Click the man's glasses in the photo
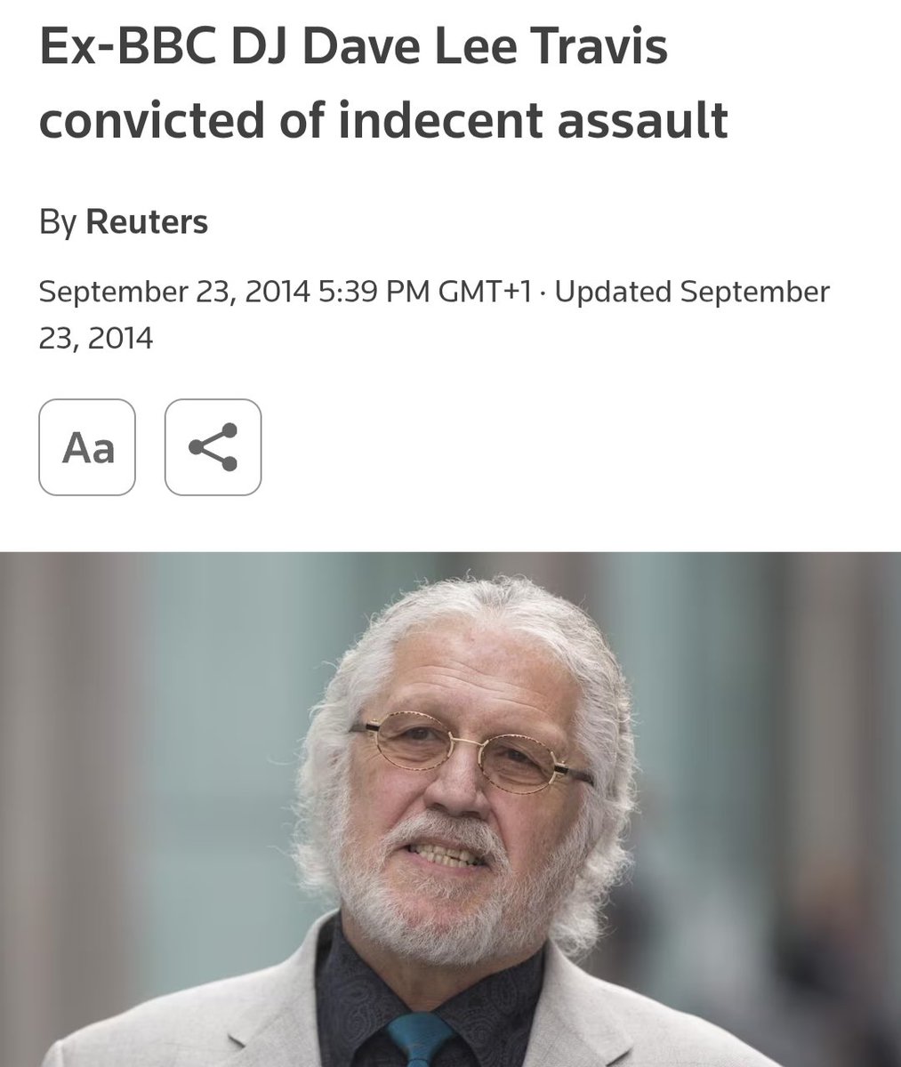901x1067 pixels. (x=471, y=748)
